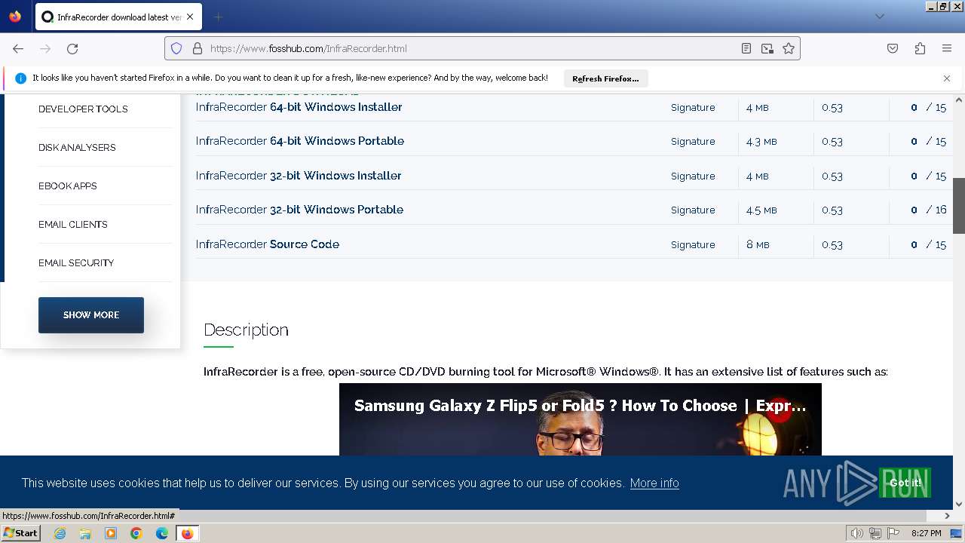The width and height of the screenshot is (965, 543).
Task: Launch Google Chrome from taskbar
Action: (x=136, y=533)
